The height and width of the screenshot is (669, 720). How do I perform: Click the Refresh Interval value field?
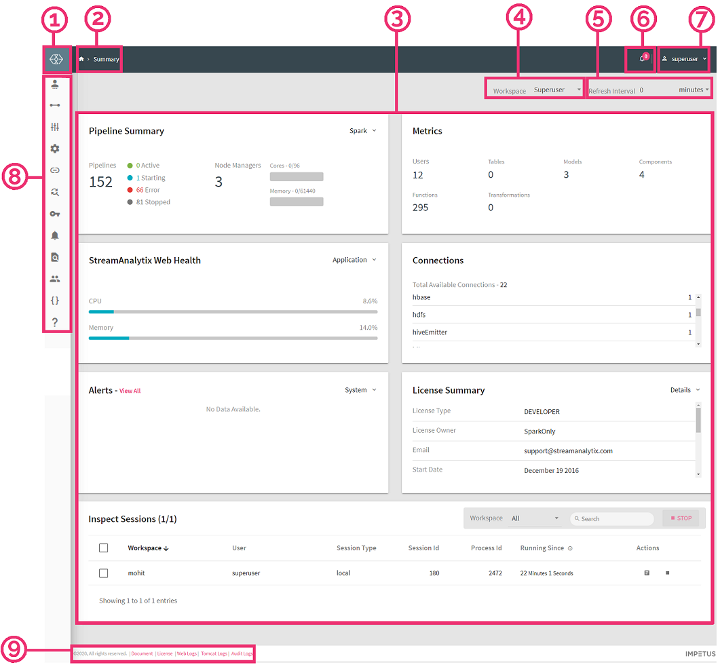657,90
